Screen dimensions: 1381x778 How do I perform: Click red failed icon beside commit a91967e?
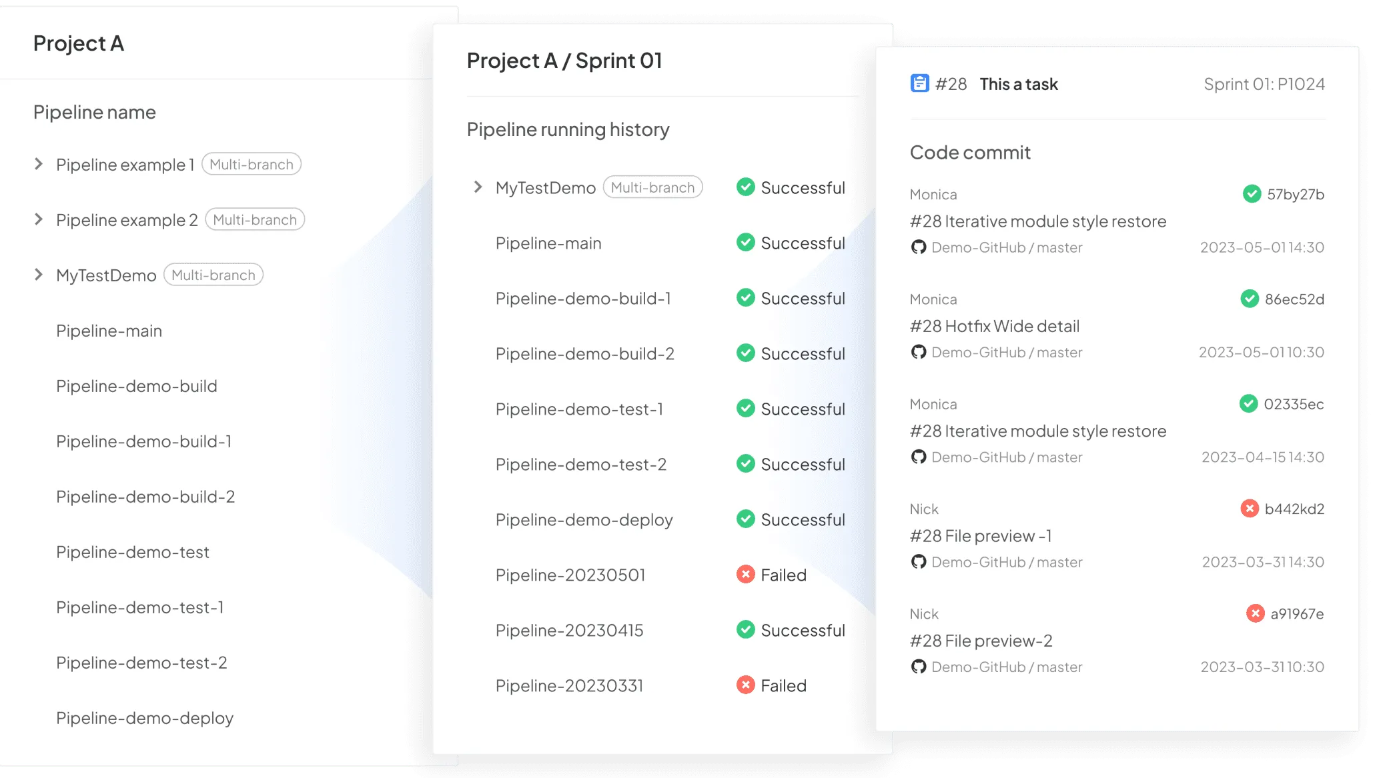click(1255, 613)
